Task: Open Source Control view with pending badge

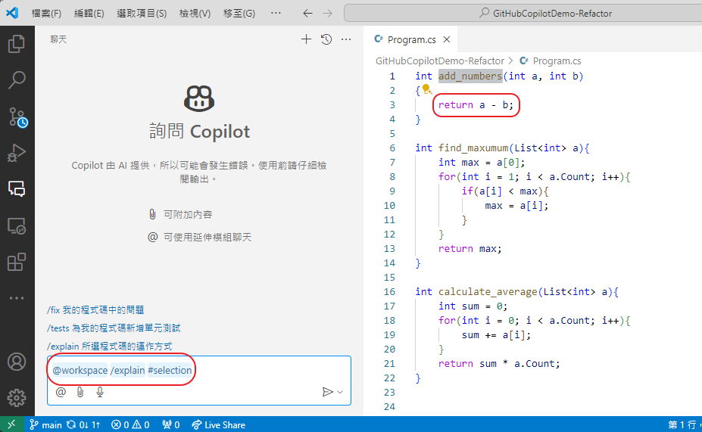Action: pyautogui.click(x=17, y=117)
